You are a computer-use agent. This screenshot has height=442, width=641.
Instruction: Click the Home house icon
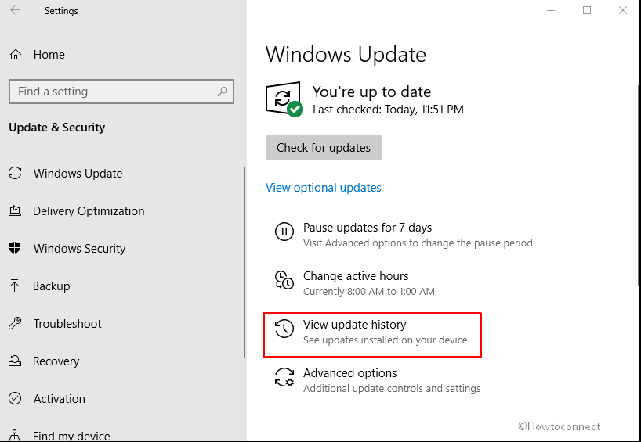16,54
